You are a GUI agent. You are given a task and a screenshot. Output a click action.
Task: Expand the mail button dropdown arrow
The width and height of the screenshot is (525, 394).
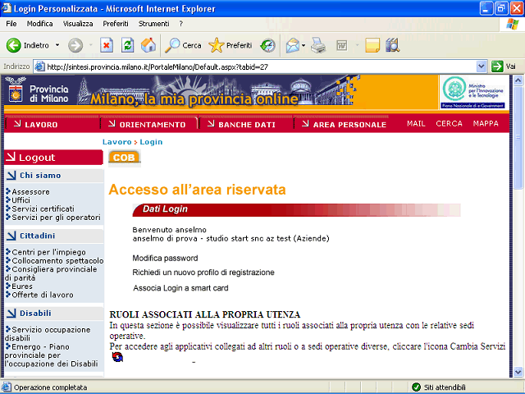pyautogui.click(x=304, y=45)
